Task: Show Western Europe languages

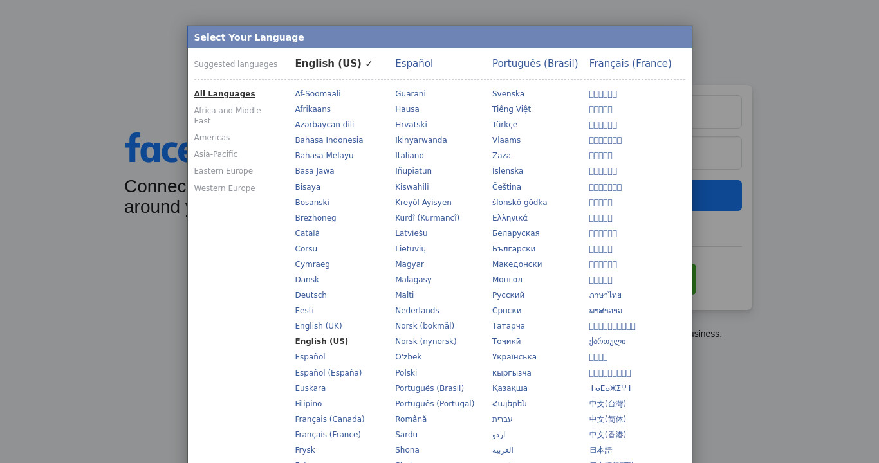Action: pos(225,188)
